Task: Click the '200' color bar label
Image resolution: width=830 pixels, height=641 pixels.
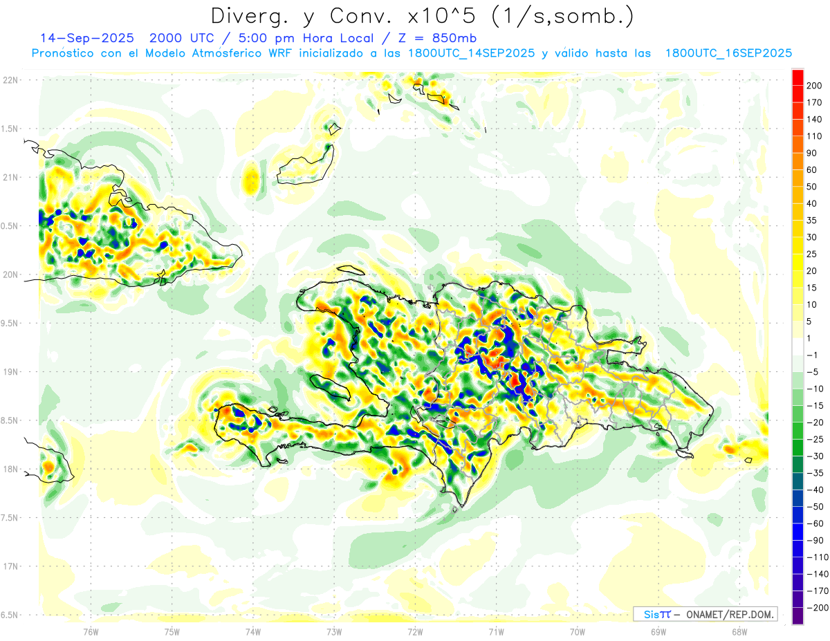Action: coord(815,86)
